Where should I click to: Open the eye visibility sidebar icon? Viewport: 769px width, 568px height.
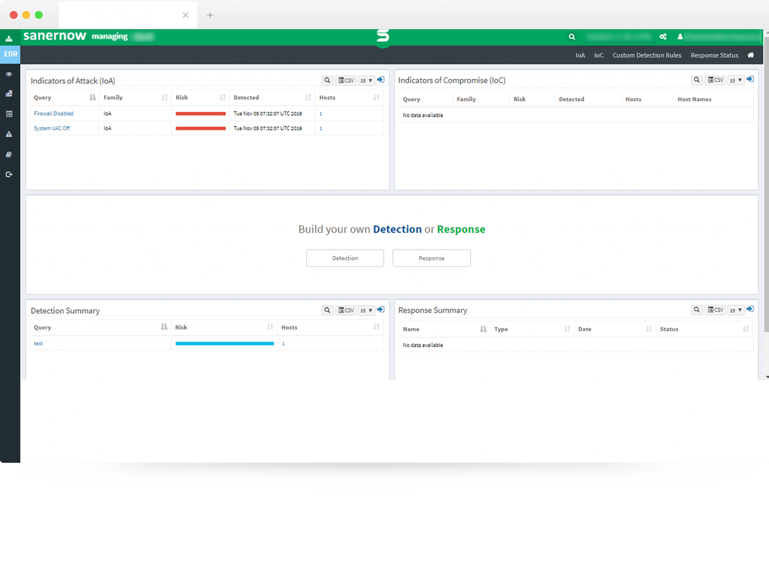[x=9, y=74]
